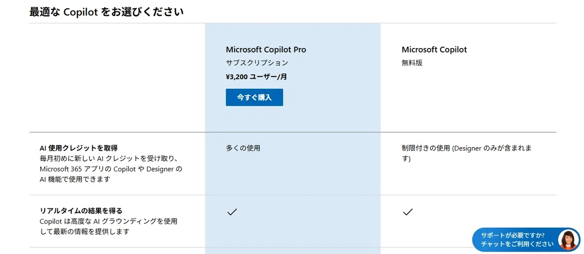Click the 制限付きの使用 cell text
The height and width of the screenshot is (254, 584).
point(426,148)
